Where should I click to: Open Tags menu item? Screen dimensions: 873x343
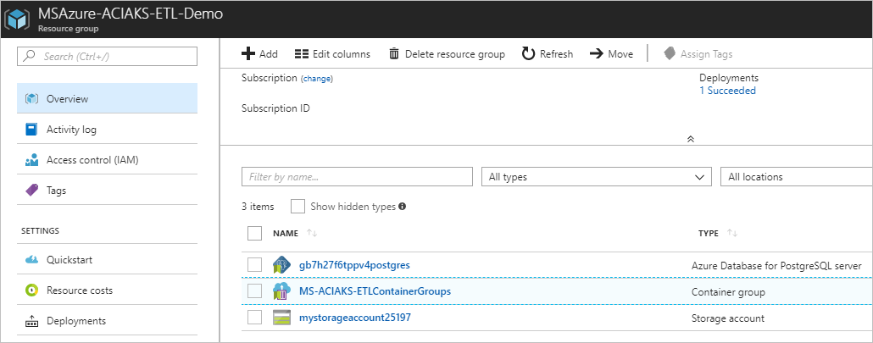coord(107,190)
